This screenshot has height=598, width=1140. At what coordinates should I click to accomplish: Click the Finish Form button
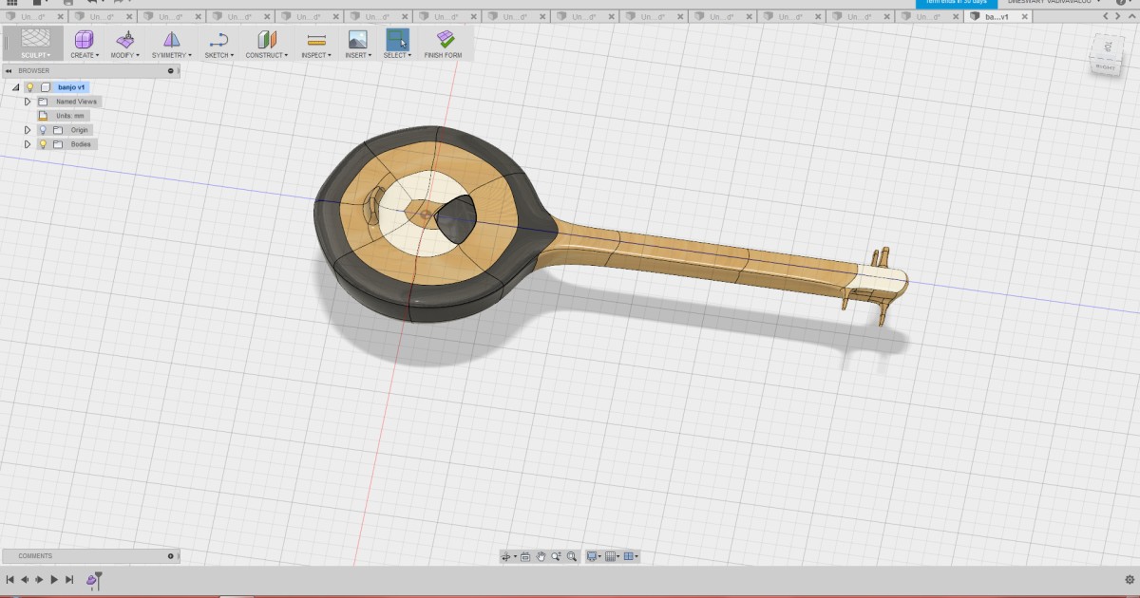point(444,43)
